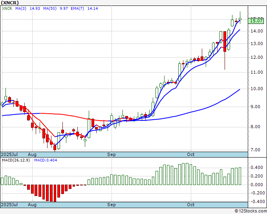Click the last green MACD histogram bar
Viewport: 267px width, 214px height.
pos(240,176)
